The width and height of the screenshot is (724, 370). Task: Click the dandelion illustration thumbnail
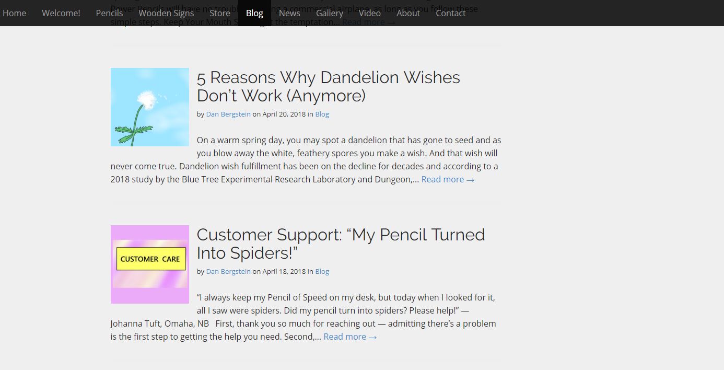(x=150, y=107)
